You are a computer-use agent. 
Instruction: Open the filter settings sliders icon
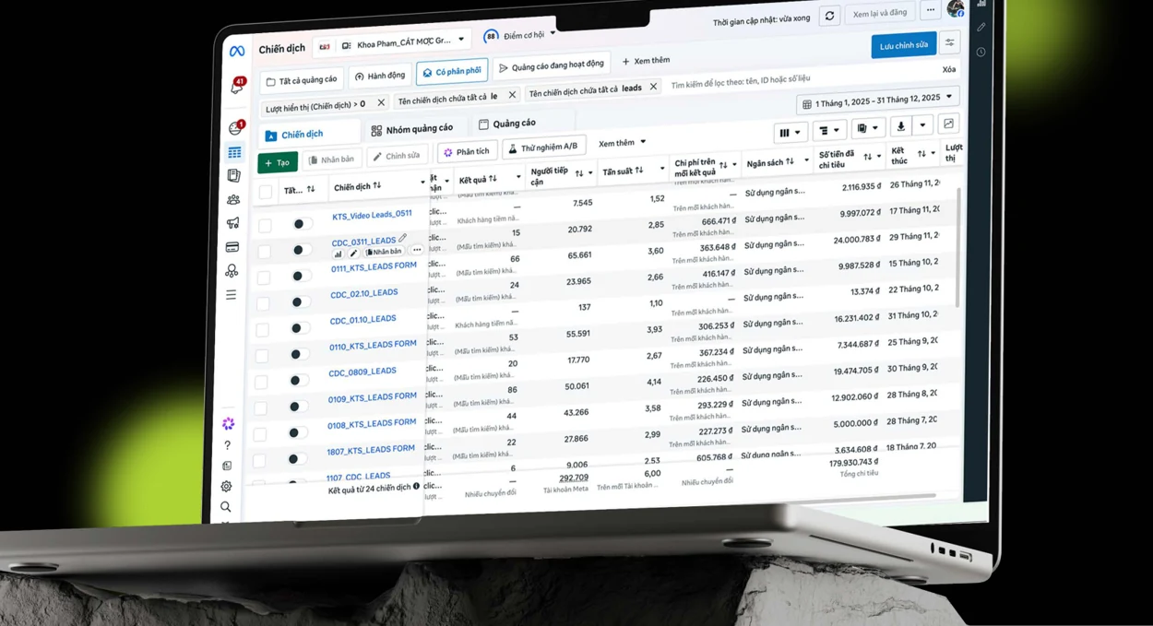[949, 42]
